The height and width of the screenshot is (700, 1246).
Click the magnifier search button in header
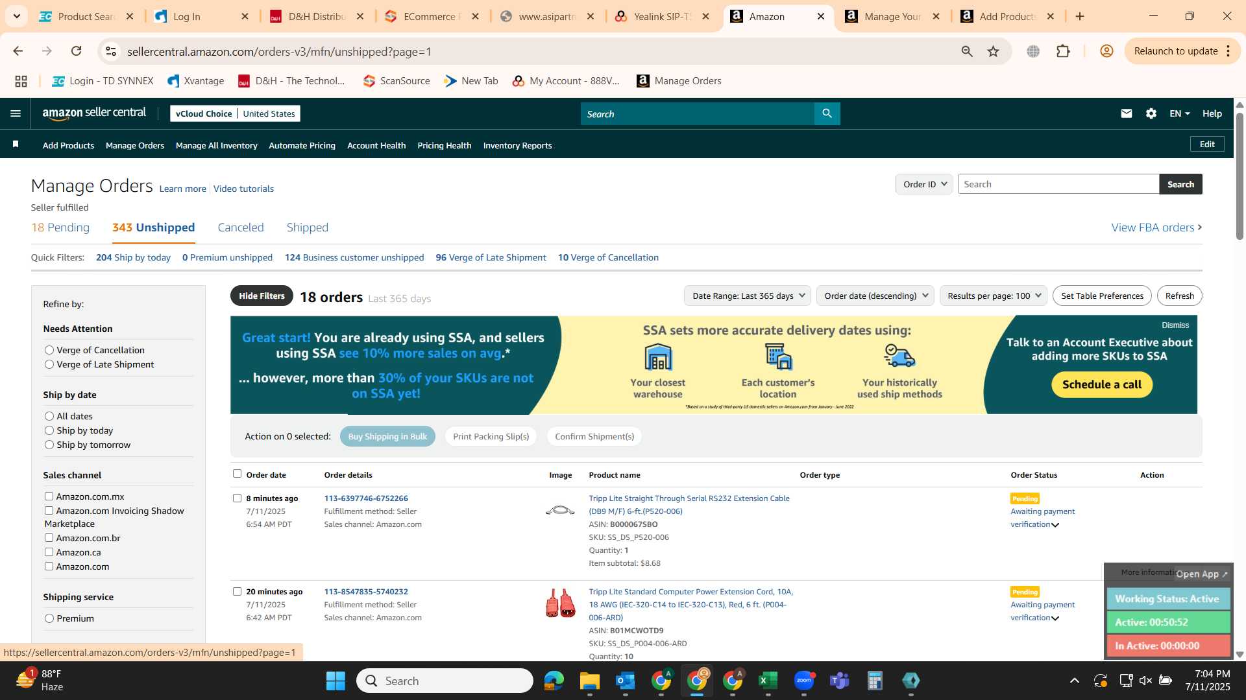(x=827, y=113)
